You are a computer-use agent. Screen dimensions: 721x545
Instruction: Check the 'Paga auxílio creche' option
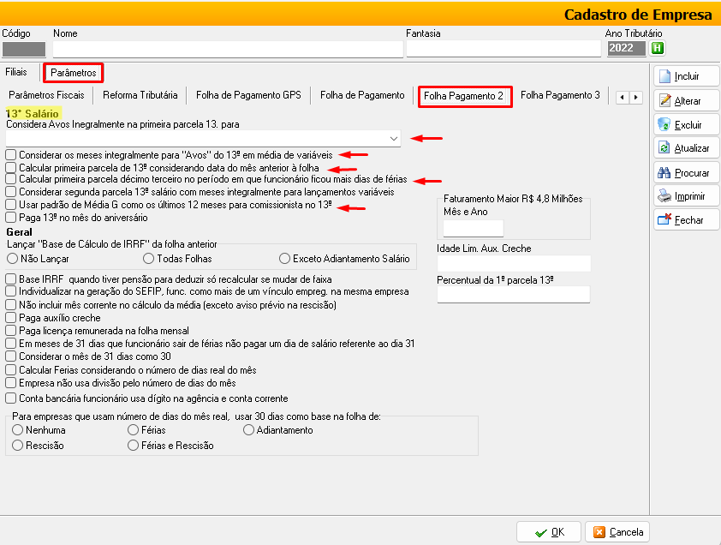pyautogui.click(x=10, y=317)
